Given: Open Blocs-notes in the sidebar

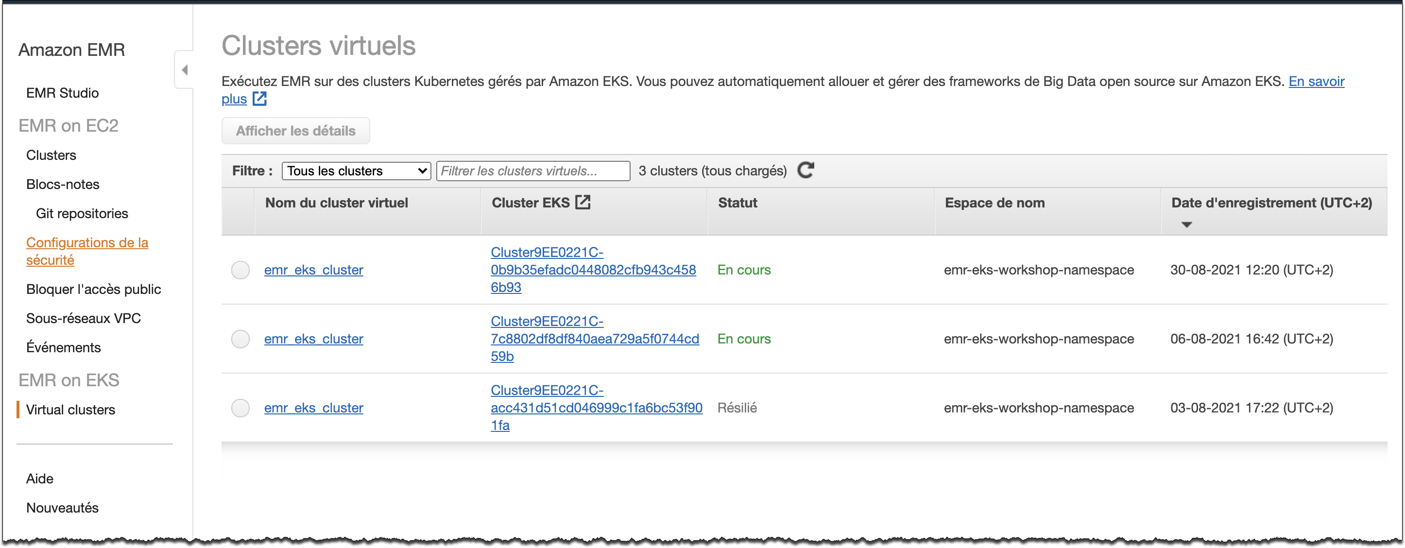Looking at the screenshot, I should point(63,184).
